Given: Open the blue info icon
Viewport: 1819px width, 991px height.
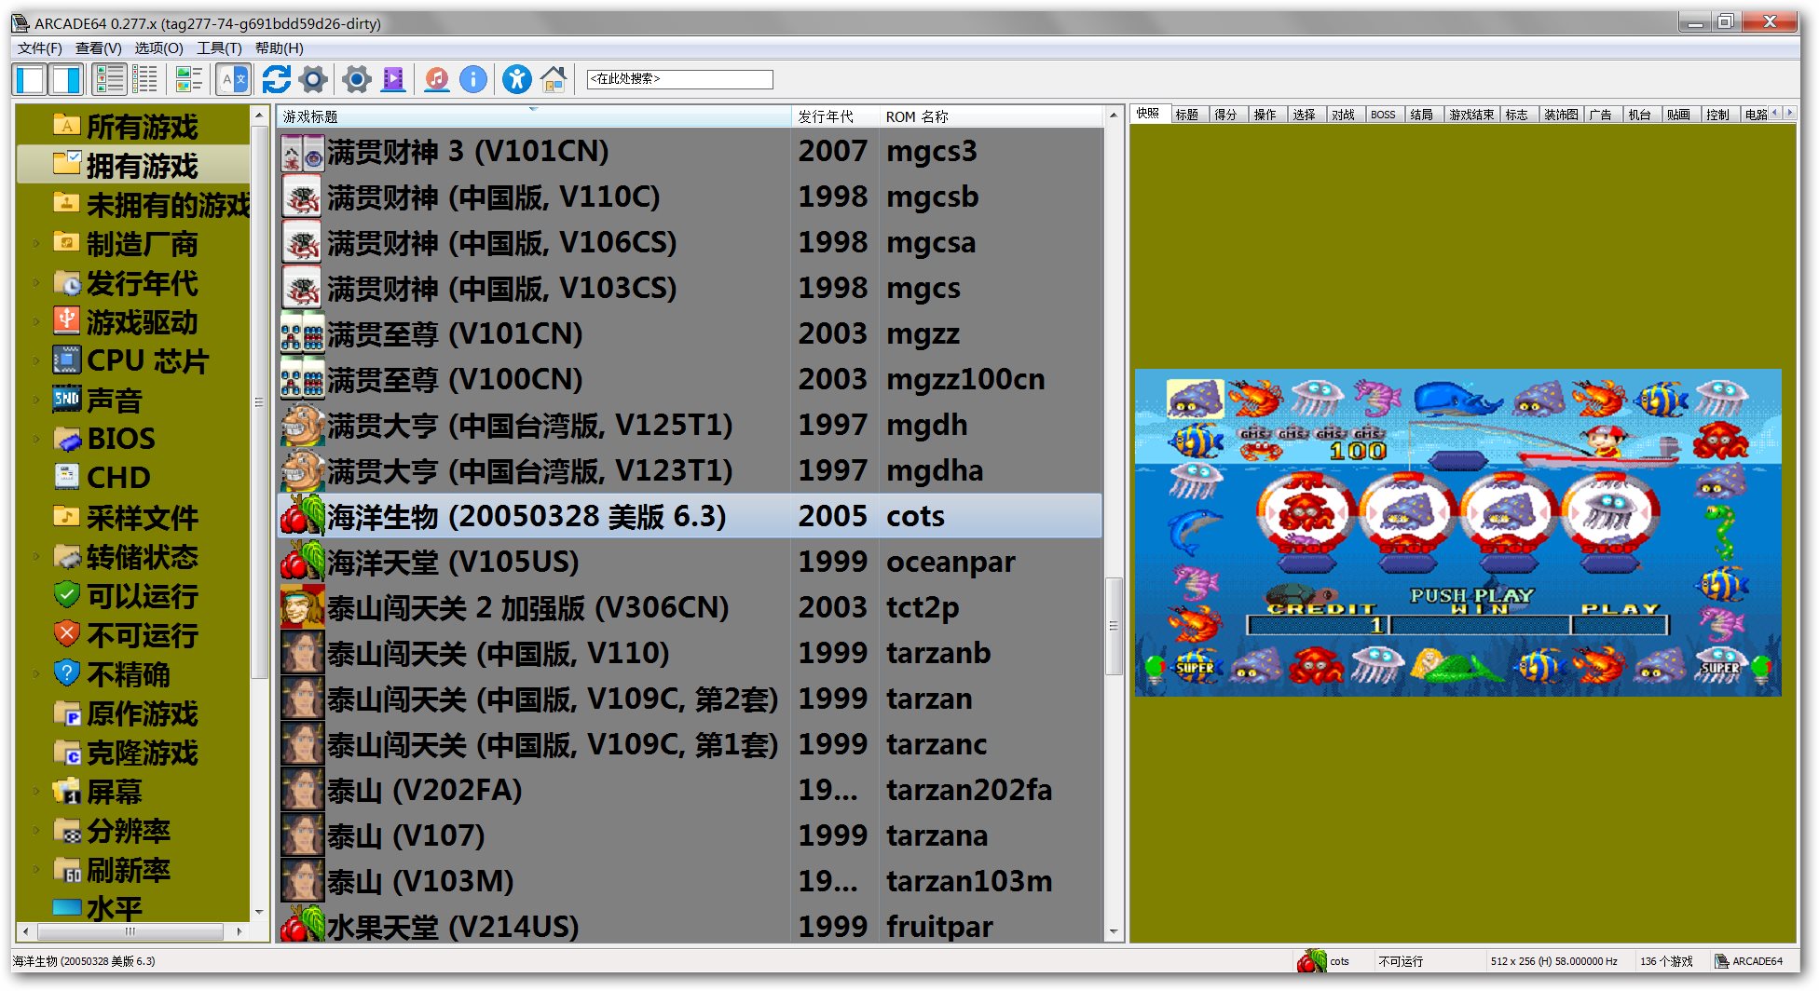Looking at the screenshot, I should tap(473, 79).
